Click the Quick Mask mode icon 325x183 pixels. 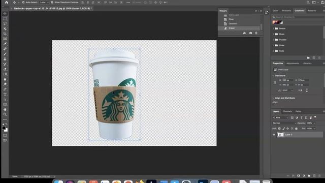5,135
